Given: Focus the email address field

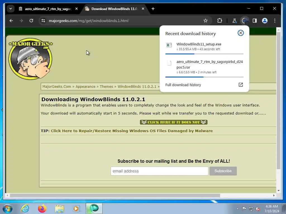Looking at the screenshot, I should (x=159, y=171).
